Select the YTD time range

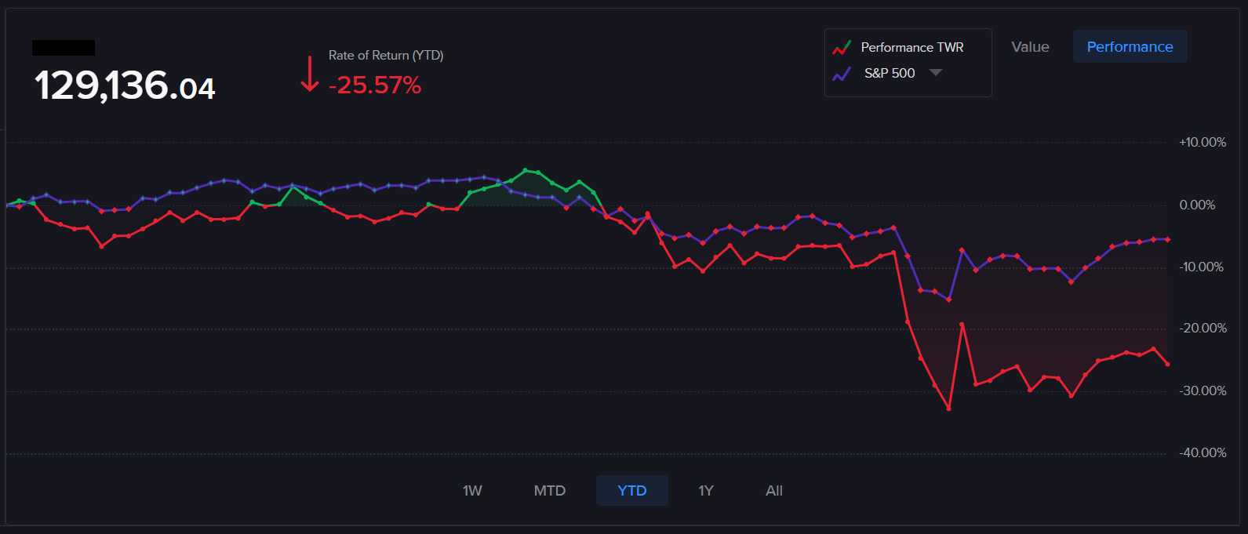pos(631,491)
